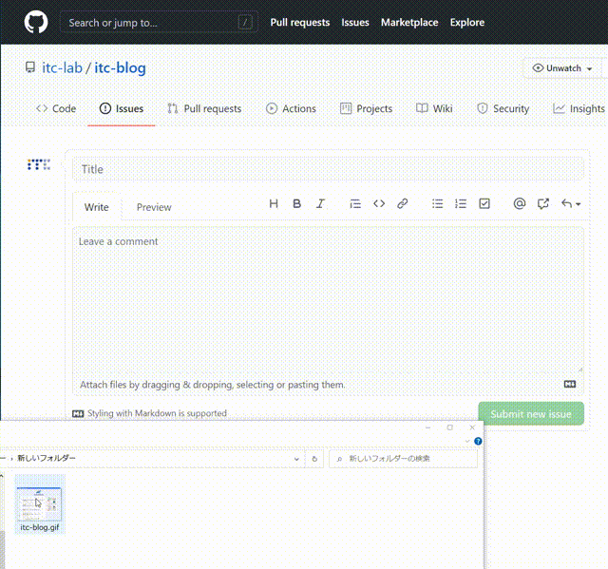This screenshot has width=608, height=569.
Task: Submit the new issue
Action: [x=531, y=413]
